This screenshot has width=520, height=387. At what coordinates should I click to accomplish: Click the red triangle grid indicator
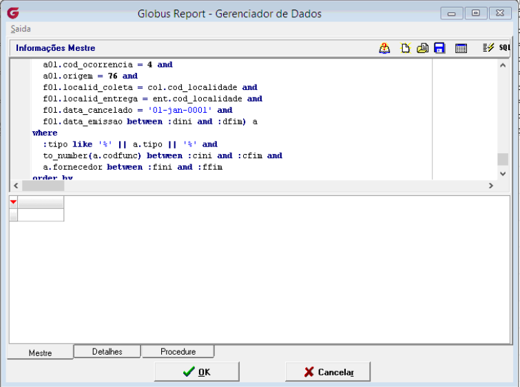click(13, 202)
